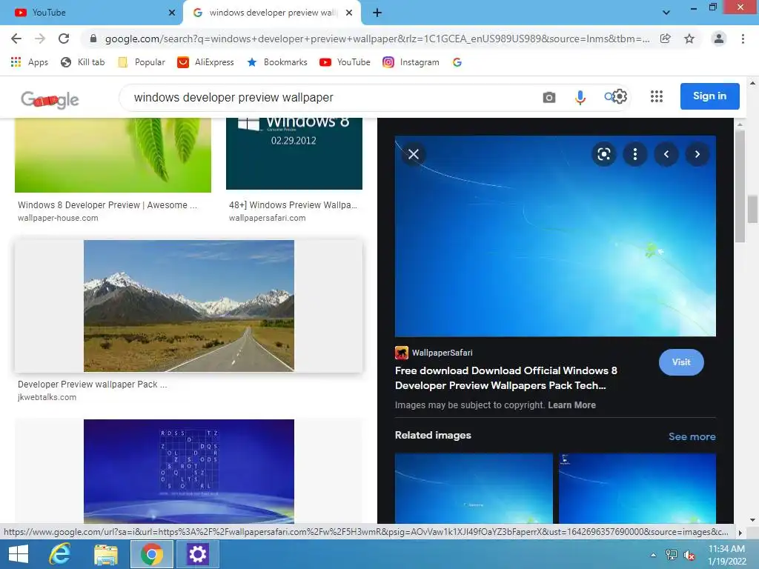Select the windows developer preview wallpaper tab
Viewport: 759px width, 569px height.
tap(272, 13)
